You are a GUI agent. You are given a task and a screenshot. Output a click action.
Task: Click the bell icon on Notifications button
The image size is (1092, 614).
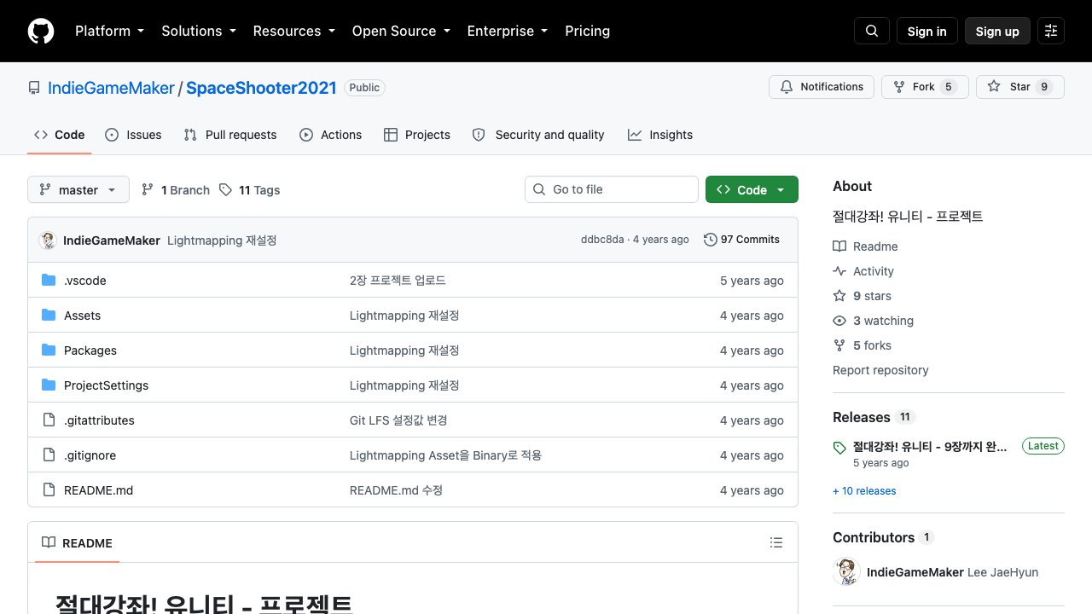click(787, 87)
